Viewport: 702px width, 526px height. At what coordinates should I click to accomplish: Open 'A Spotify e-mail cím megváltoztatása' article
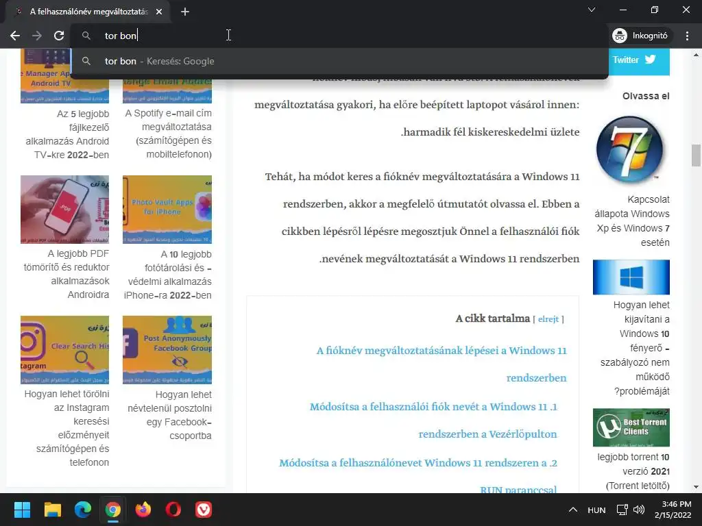(169, 134)
